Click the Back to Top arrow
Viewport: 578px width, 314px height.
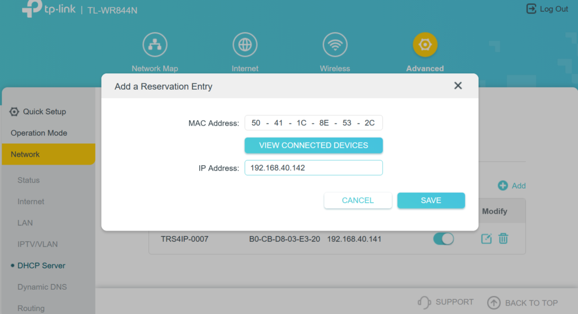[494, 303]
